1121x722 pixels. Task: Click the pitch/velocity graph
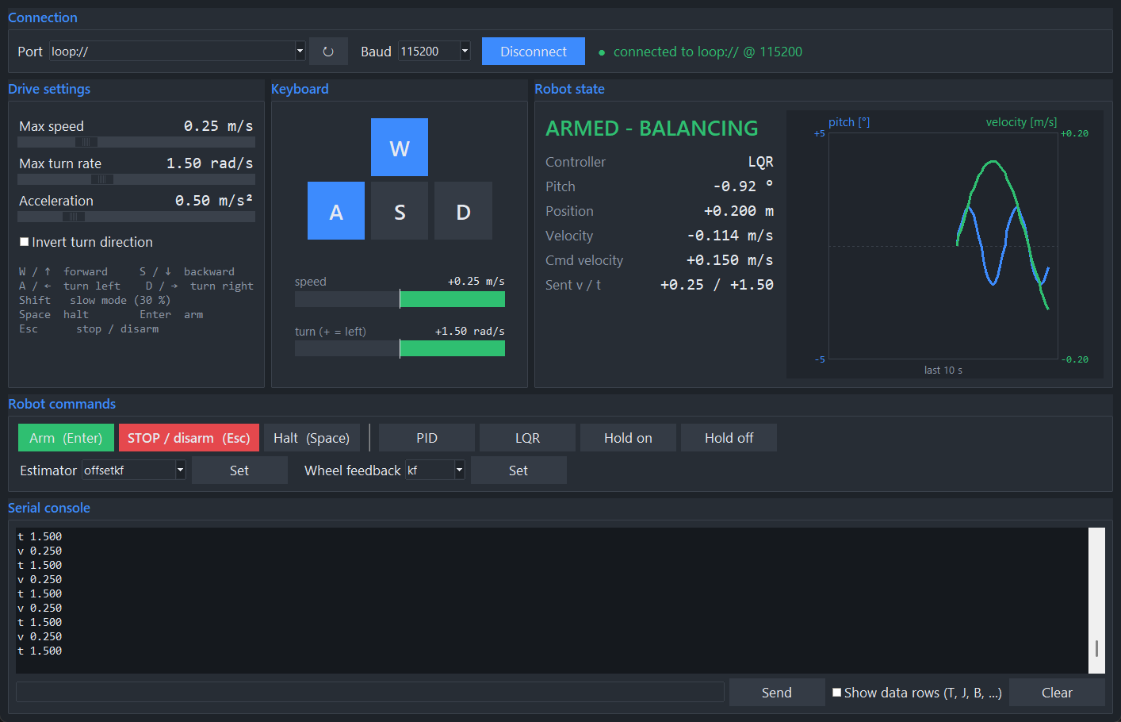point(943,246)
